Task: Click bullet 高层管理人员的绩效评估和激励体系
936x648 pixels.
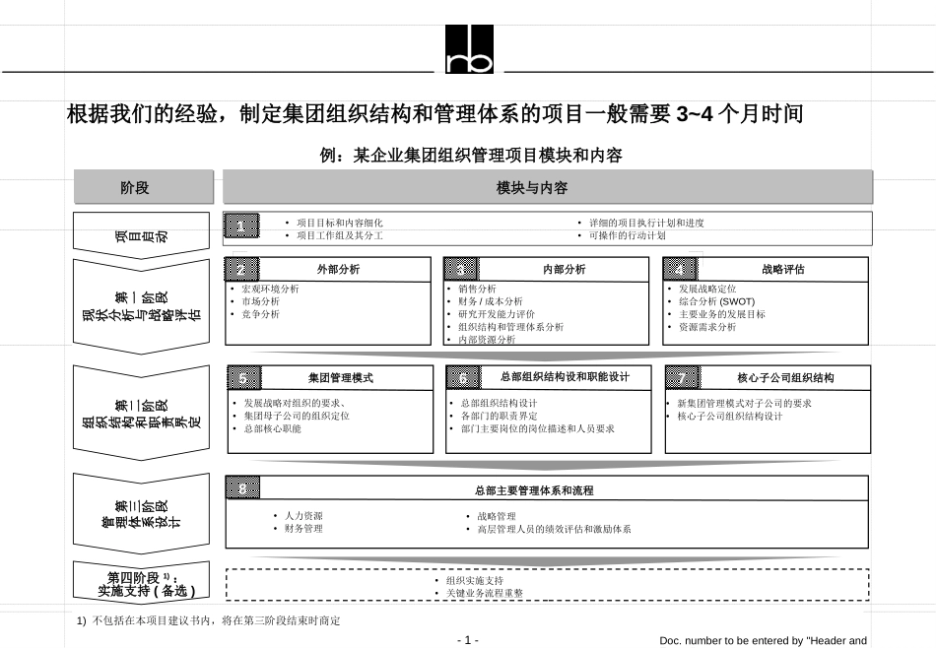Action: click(x=554, y=529)
